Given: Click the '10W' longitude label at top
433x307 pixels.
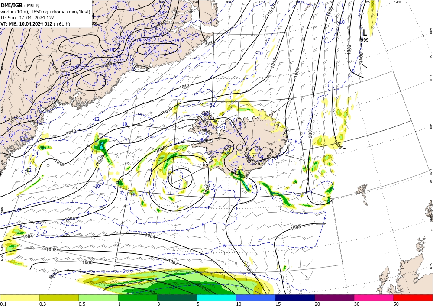Looking at the screenshot, I should (296, 2).
